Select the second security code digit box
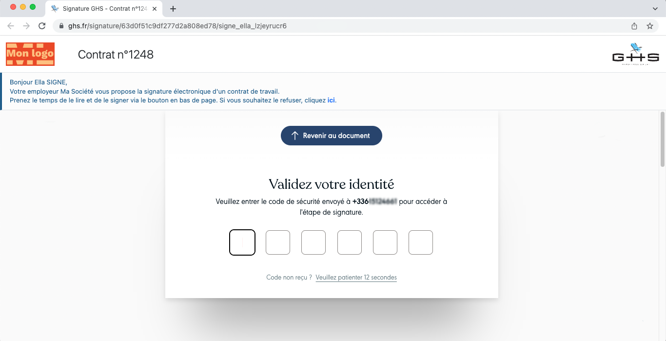The image size is (666, 341). point(278,242)
